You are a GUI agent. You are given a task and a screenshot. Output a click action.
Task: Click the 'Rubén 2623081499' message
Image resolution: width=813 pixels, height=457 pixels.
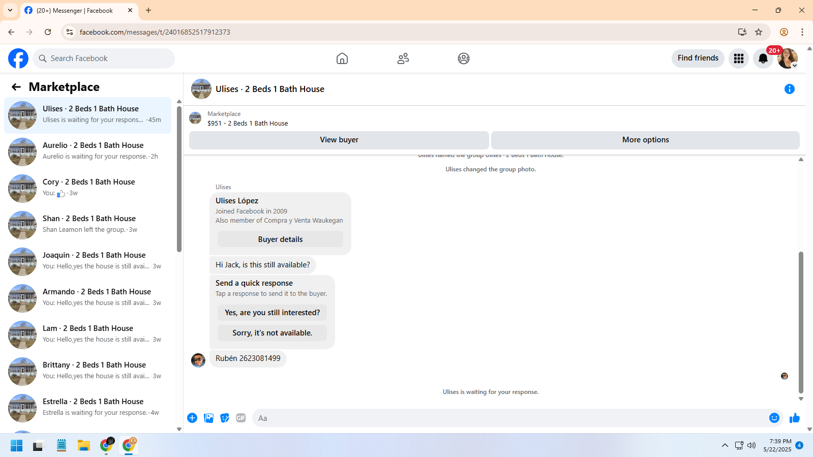point(248,358)
